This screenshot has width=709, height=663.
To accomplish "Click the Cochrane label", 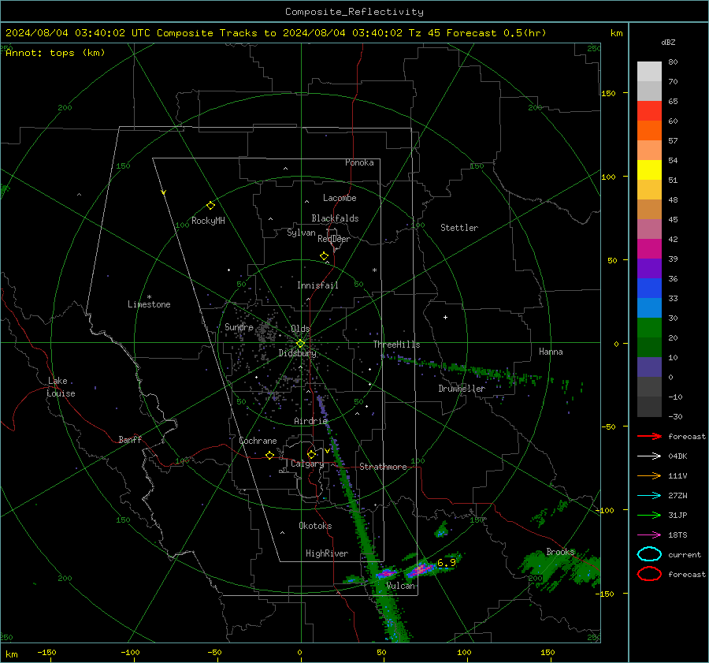I will 258,441.
